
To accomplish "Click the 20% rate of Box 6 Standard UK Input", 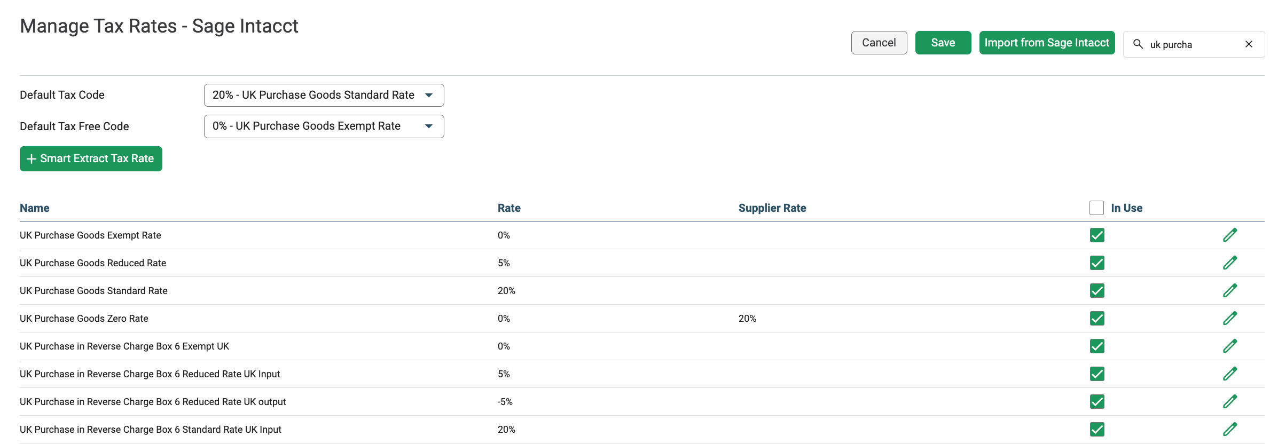I will point(506,430).
